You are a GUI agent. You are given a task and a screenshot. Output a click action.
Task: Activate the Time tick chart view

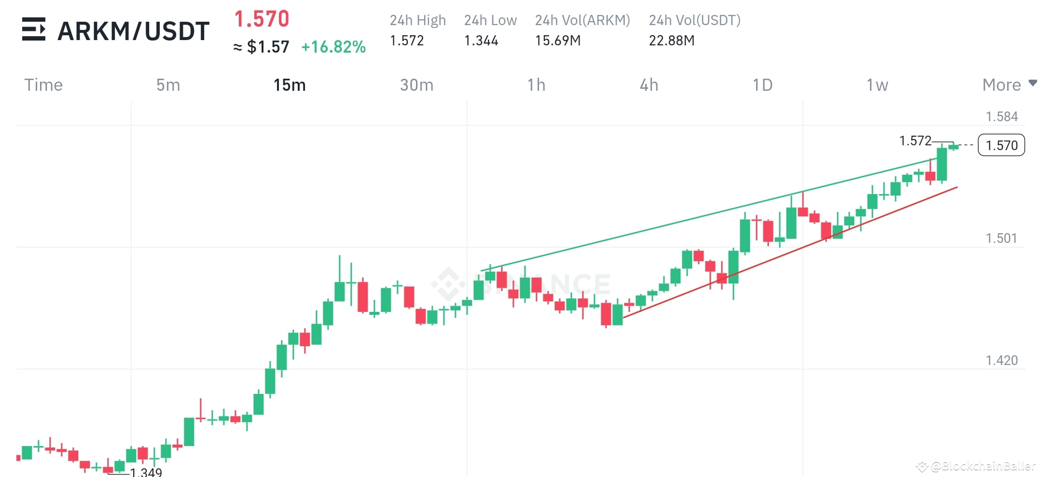(x=43, y=84)
